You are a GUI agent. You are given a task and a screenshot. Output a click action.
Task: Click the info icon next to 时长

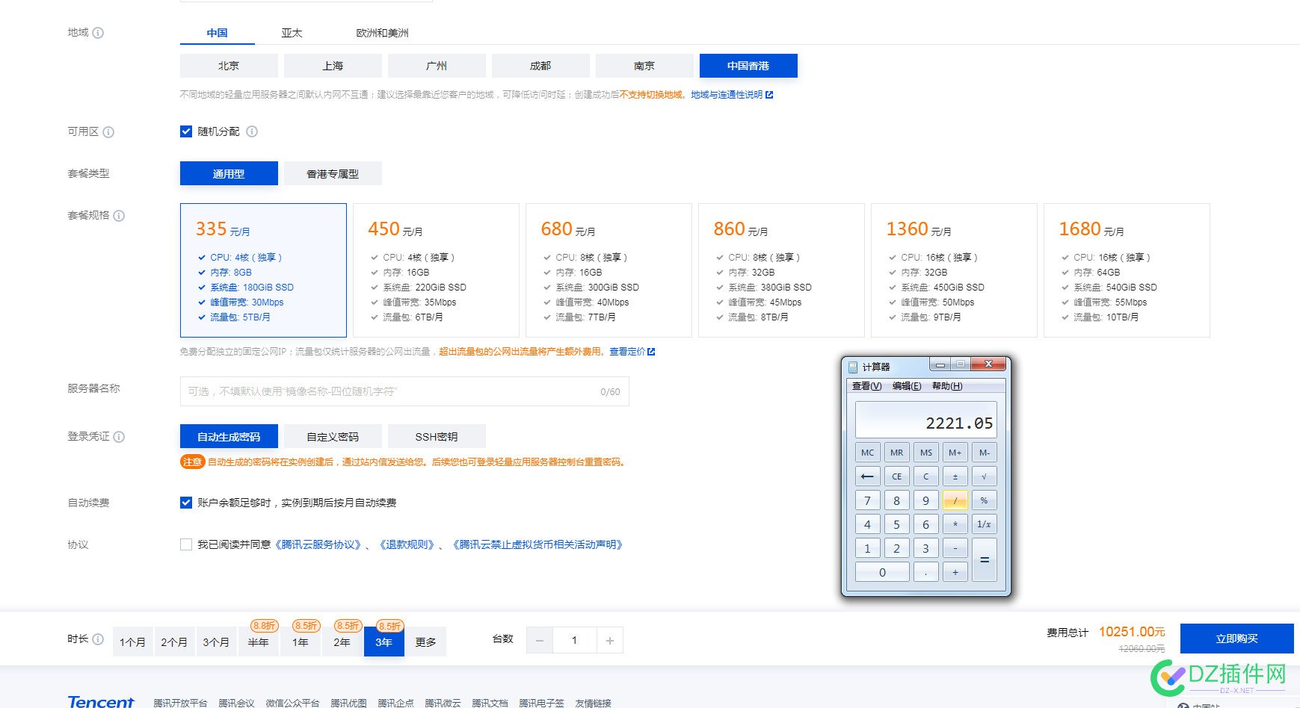coord(98,639)
